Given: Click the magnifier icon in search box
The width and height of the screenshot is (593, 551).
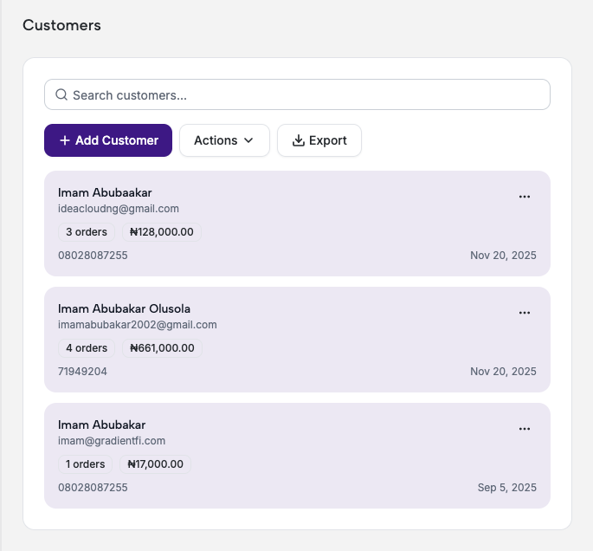Looking at the screenshot, I should [x=61, y=94].
